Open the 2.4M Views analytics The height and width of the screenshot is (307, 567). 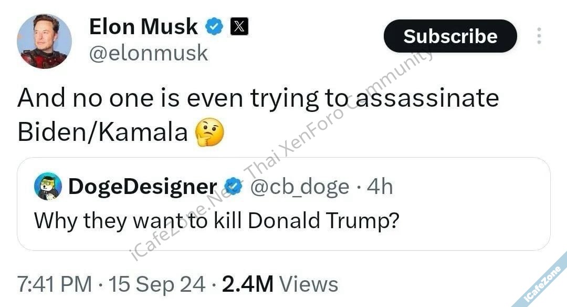click(x=280, y=284)
